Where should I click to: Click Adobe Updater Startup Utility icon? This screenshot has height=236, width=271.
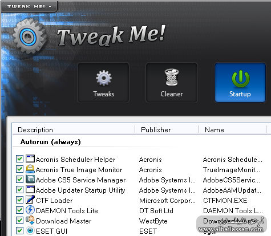(x=30, y=189)
